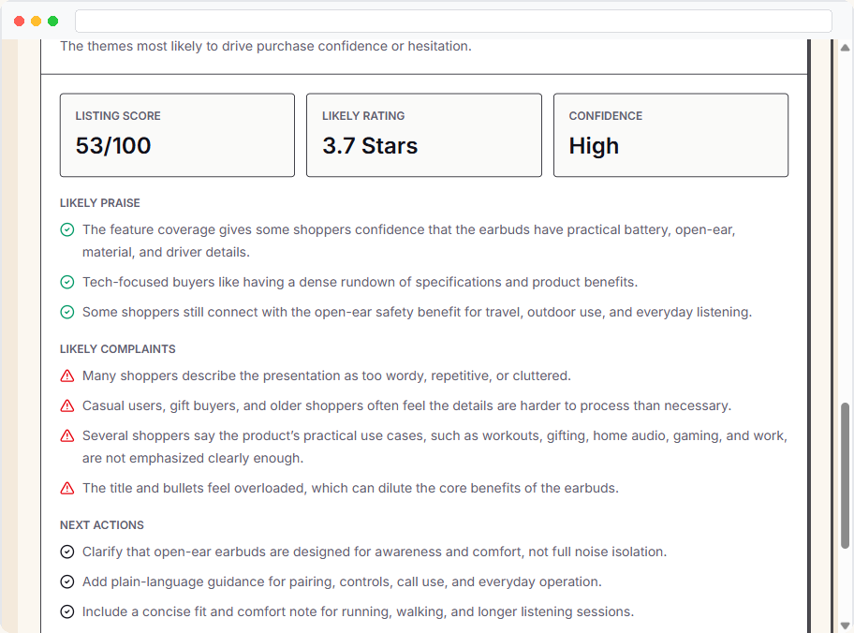This screenshot has width=854, height=633.
Task: Click the Include concise fit and comfort text
Action: click(x=359, y=611)
